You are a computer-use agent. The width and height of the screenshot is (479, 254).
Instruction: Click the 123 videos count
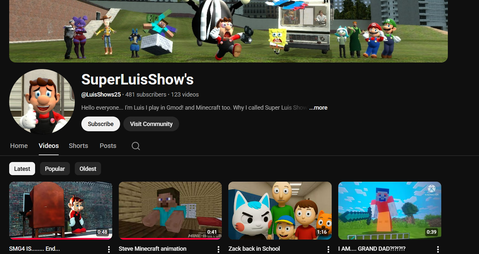click(x=185, y=95)
